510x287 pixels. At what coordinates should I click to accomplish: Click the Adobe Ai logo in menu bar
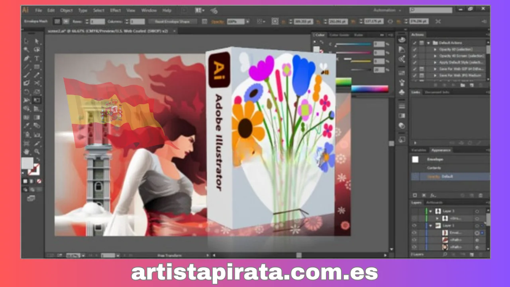tap(25, 10)
